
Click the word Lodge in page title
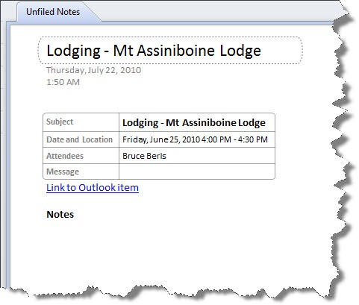tap(240, 51)
